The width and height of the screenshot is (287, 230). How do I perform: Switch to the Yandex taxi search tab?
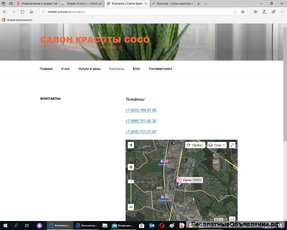pos(37,4)
